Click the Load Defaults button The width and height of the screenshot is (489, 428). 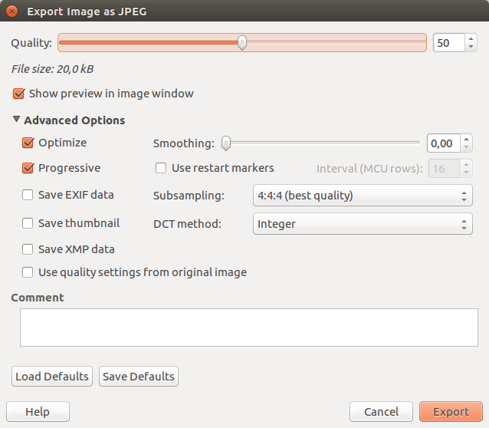pyautogui.click(x=52, y=377)
